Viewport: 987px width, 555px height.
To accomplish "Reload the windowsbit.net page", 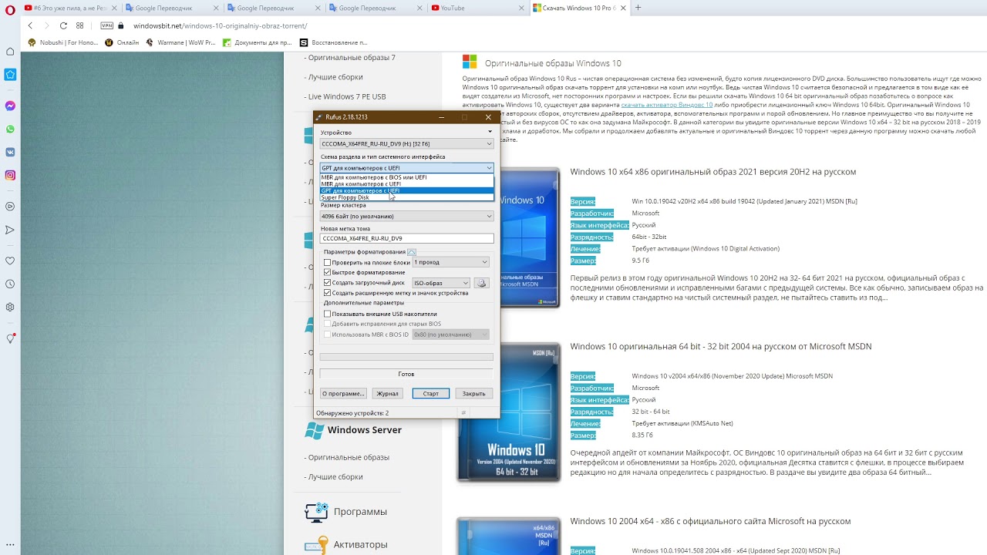I will click(x=63, y=25).
